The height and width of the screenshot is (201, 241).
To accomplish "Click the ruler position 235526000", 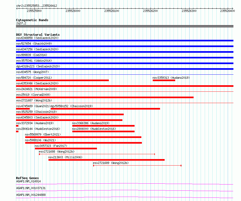I will (x=73, y=11).
